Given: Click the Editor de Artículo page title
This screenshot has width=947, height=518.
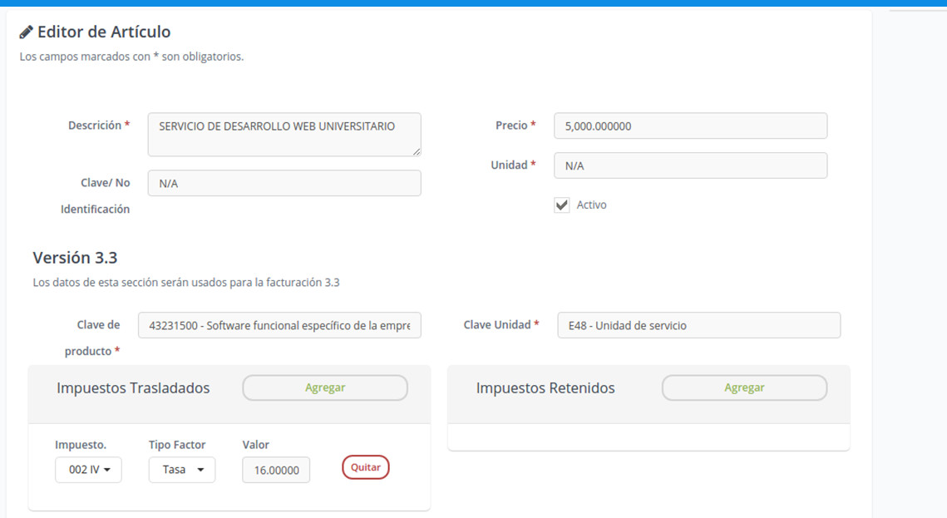Looking at the screenshot, I should 104,32.
